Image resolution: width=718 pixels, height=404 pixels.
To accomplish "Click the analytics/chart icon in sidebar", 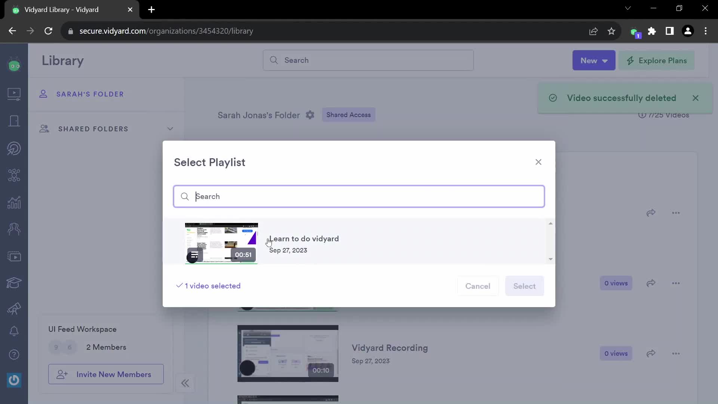I will pyautogui.click(x=14, y=202).
